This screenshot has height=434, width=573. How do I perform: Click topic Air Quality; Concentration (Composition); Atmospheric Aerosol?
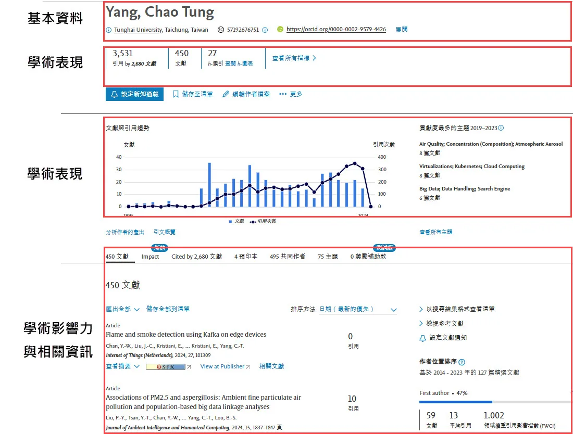491,144
